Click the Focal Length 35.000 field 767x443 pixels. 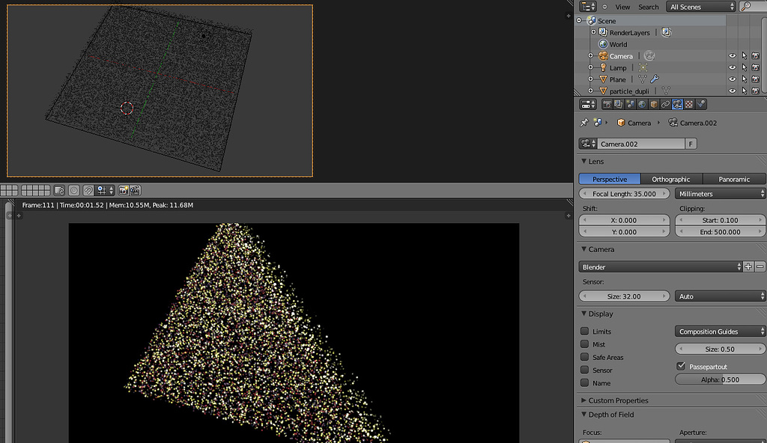pos(624,194)
